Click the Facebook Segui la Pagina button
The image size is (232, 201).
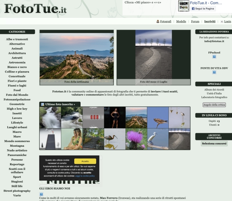pyautogui.click(x=203, y=9)
